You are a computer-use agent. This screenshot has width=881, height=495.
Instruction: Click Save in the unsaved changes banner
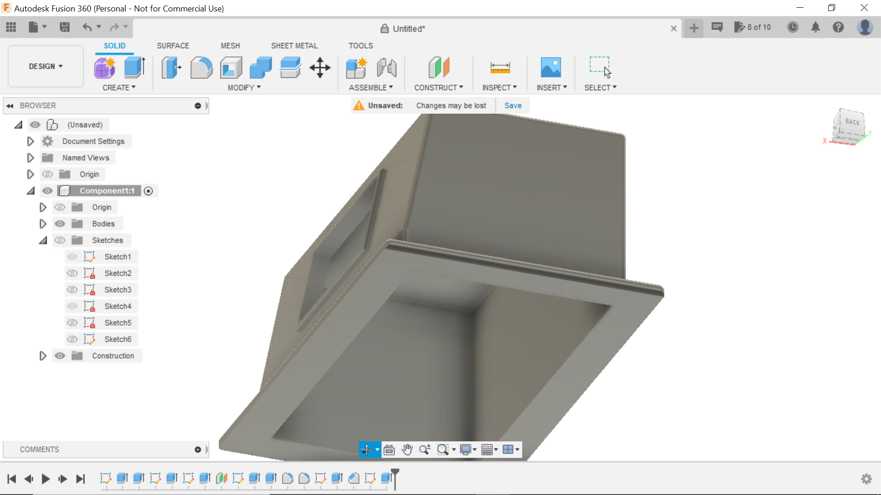[x=513, y=105]
